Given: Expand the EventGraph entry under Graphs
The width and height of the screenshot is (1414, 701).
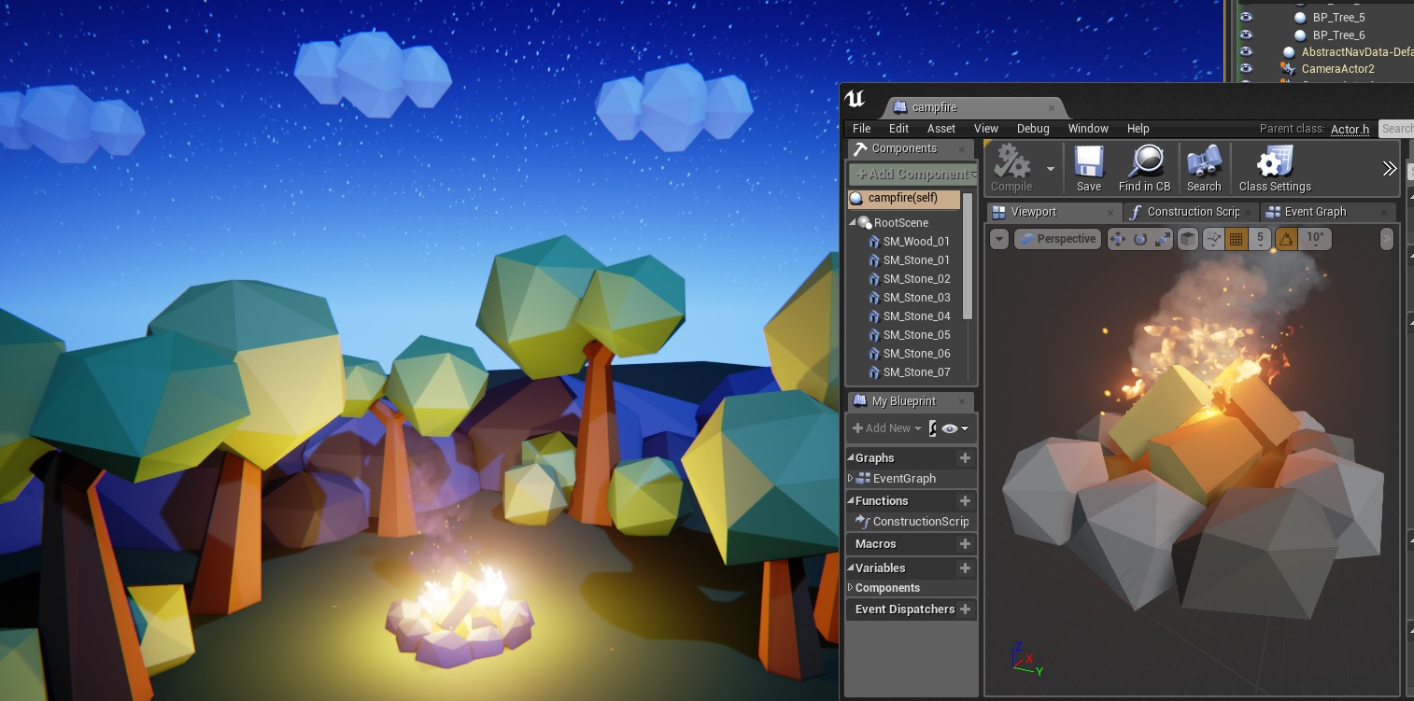Looking at the screenshot, I should click(851, 478).
